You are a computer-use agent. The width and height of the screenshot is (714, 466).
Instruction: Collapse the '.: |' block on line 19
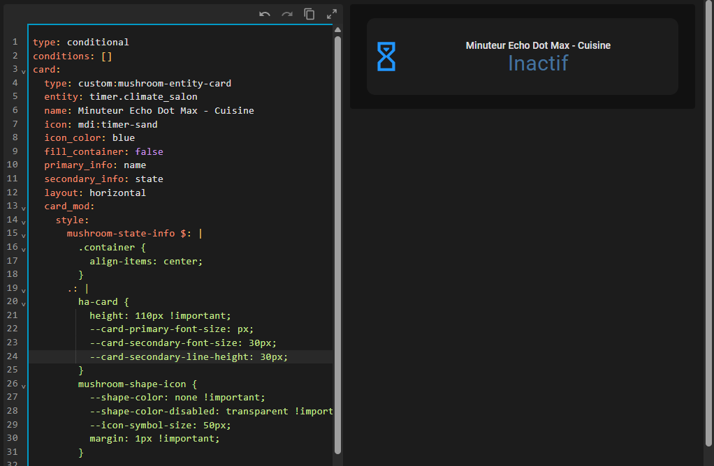coord(23,290)
